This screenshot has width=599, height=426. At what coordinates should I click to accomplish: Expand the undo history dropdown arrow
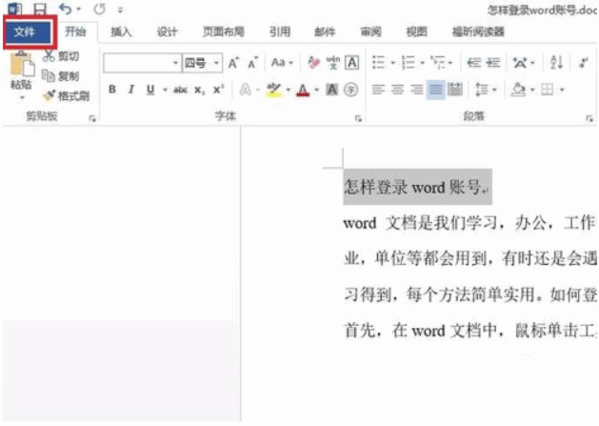click(x=79, y=9)
